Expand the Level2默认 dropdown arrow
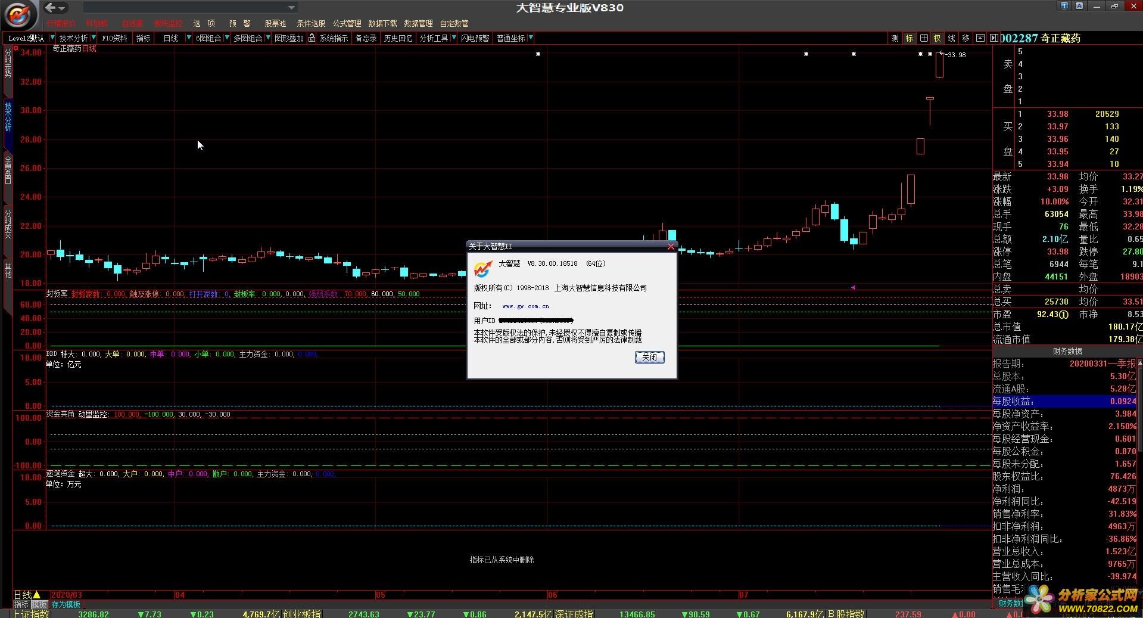This screenshot has height=618, width=1143. 52,38
